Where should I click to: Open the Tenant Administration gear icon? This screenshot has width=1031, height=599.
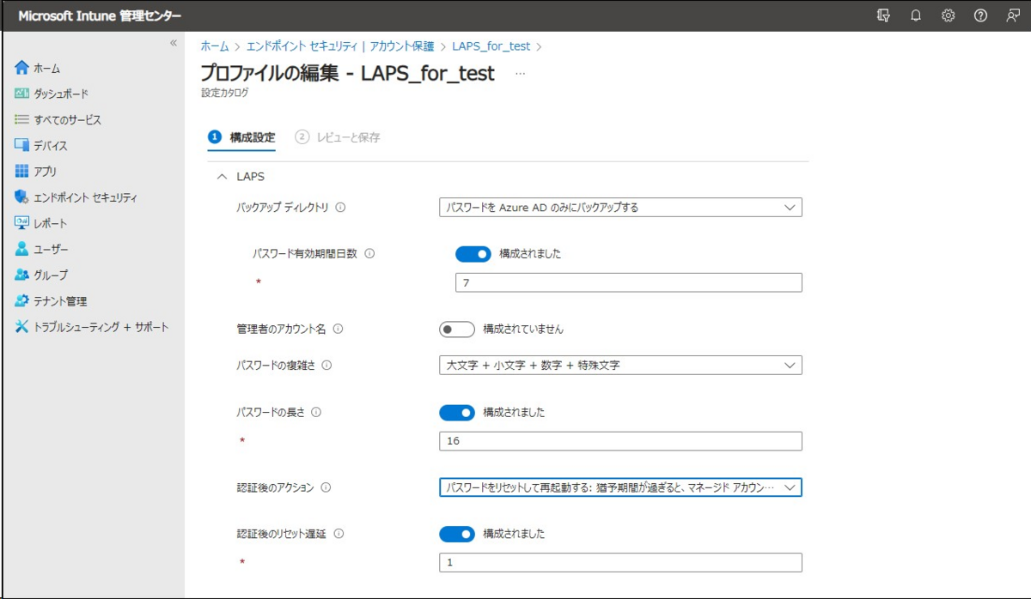click(22, 301)
